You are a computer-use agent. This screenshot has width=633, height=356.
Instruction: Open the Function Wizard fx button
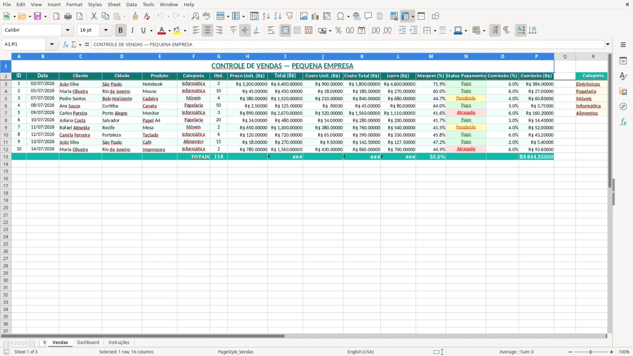65,44
